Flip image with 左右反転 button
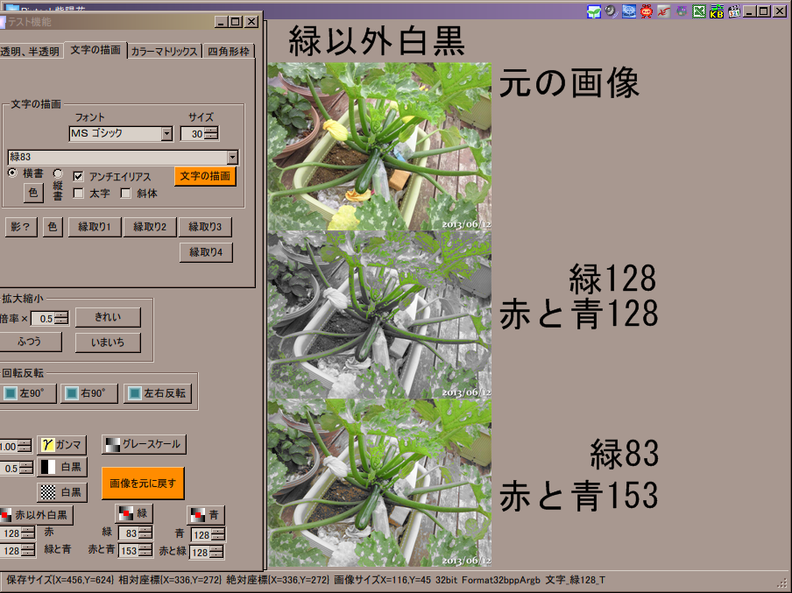The width and height of the screenshot is (792, 593). 158,393
